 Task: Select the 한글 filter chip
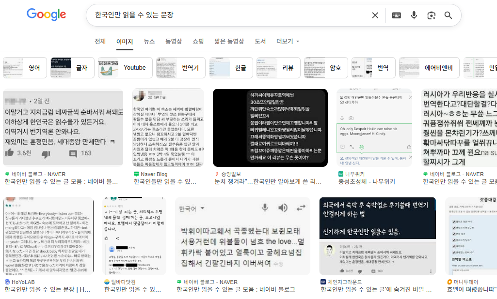pos(231,68)
